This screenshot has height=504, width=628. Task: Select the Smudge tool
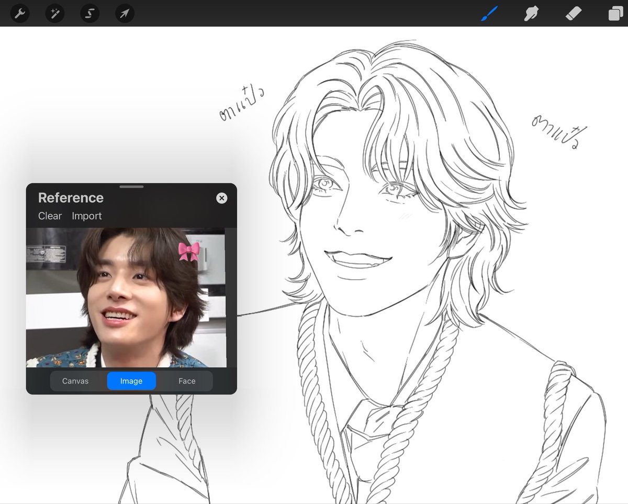[x=531, y=14]
